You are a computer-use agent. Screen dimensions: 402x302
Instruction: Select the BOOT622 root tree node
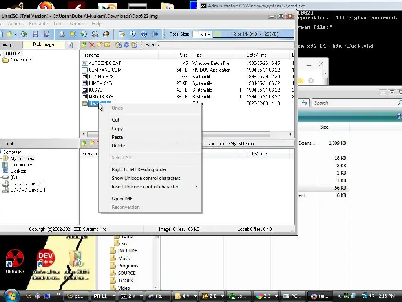pos(12,53)
